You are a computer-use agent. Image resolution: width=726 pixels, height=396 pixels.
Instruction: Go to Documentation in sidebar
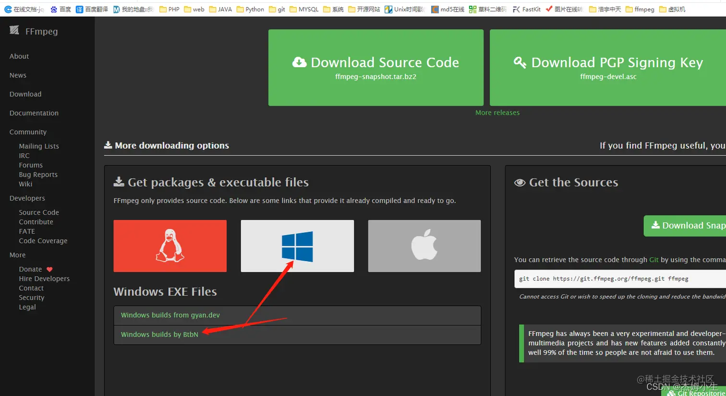pyautogui.click(x=34, y=113)
